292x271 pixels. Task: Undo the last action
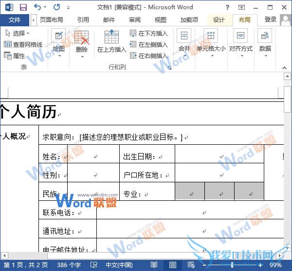(37, 7)
